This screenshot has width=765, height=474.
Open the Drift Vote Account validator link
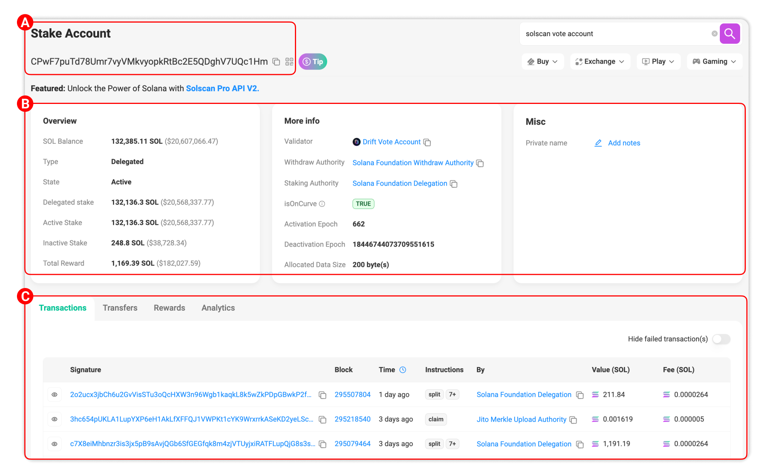(x=392, y=142)
